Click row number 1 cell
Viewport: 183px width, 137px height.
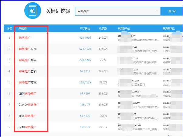pyautogui.click(x=9, y=38)
